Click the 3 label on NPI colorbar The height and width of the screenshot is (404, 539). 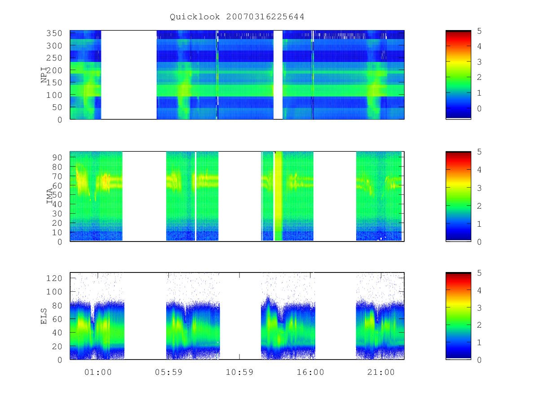479,61
